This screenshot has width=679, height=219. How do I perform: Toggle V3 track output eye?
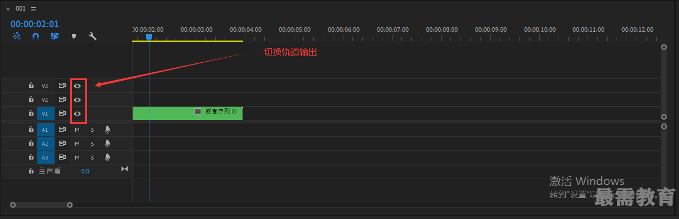(x=77, y=86)
